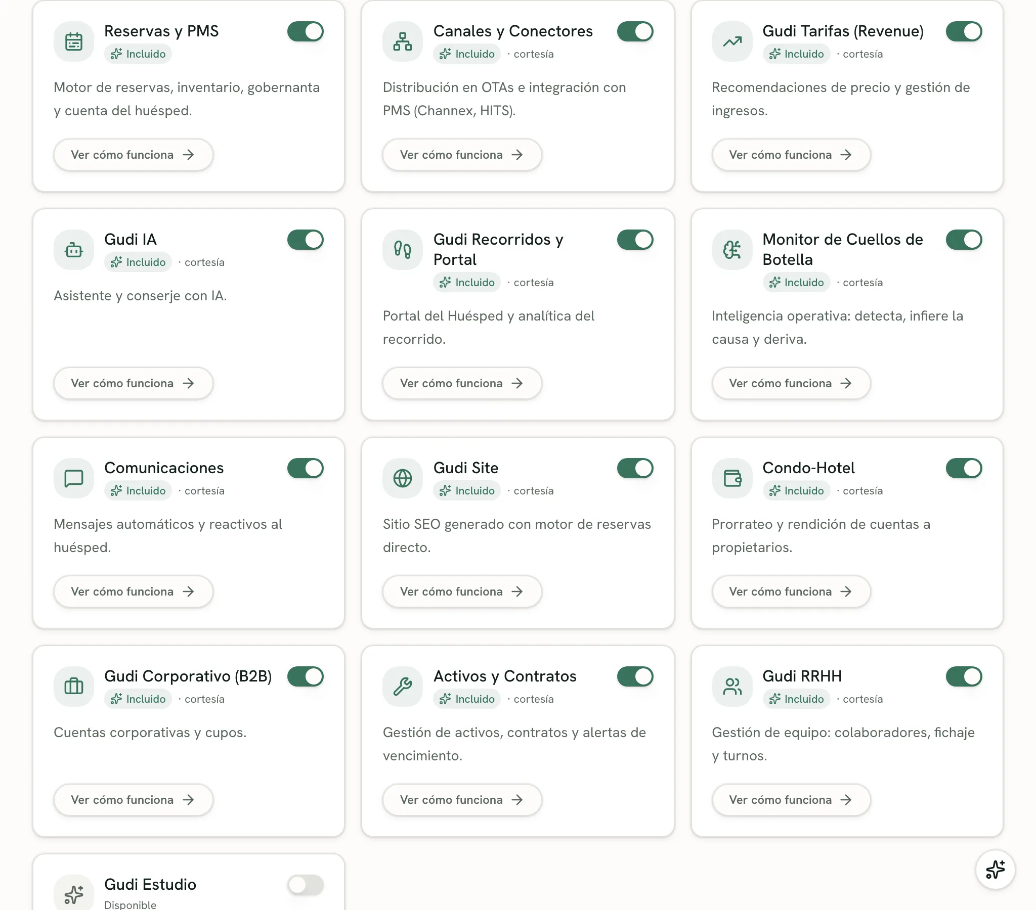Disable the Gudi Corporativo (B2B) toggle
Screen dimensions: 1036x910
tap(306, 676)
